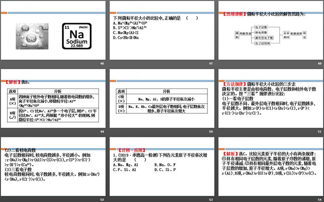Open slide 46 with the Na Sodium element
Screen dimensions: 324x202
click(x=53, y=30)
